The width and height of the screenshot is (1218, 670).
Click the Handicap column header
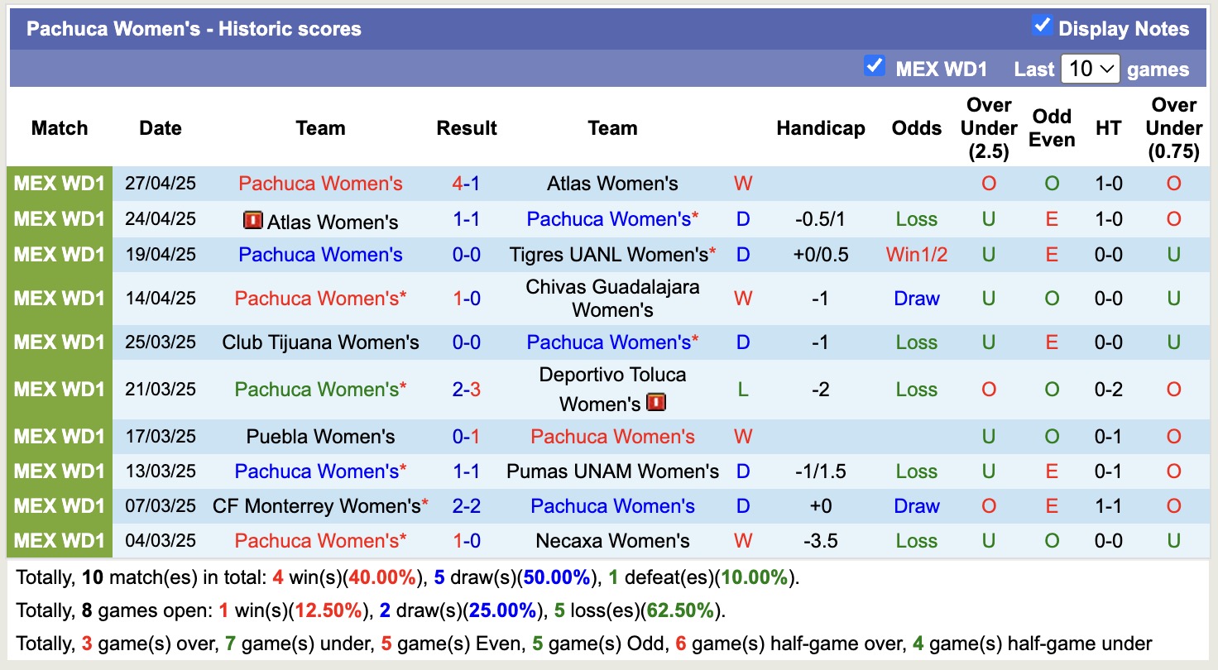pyautogui.click(x=820, y=128)
